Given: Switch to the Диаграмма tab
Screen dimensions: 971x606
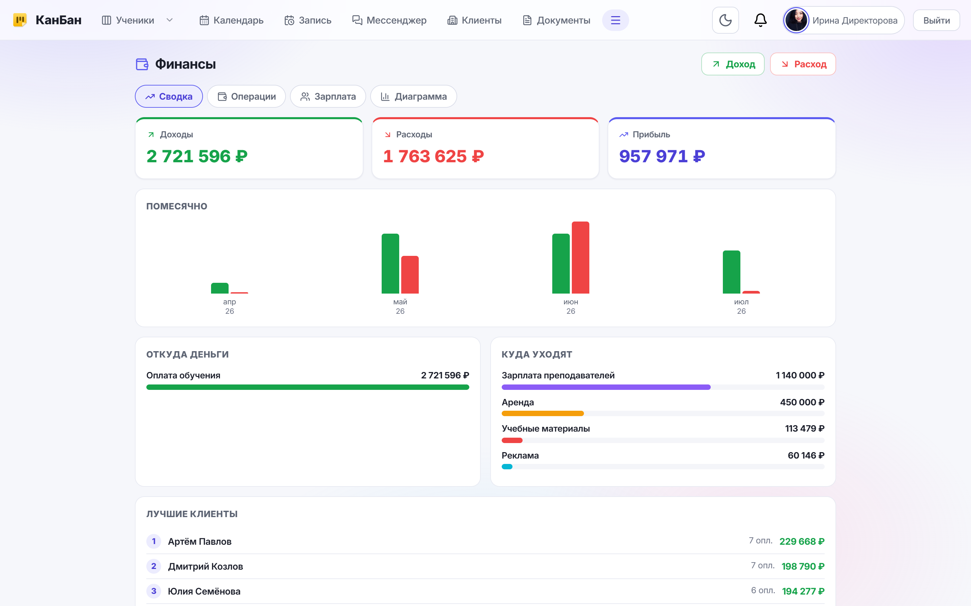Looking at the screenshot, I should pos(413,97).
